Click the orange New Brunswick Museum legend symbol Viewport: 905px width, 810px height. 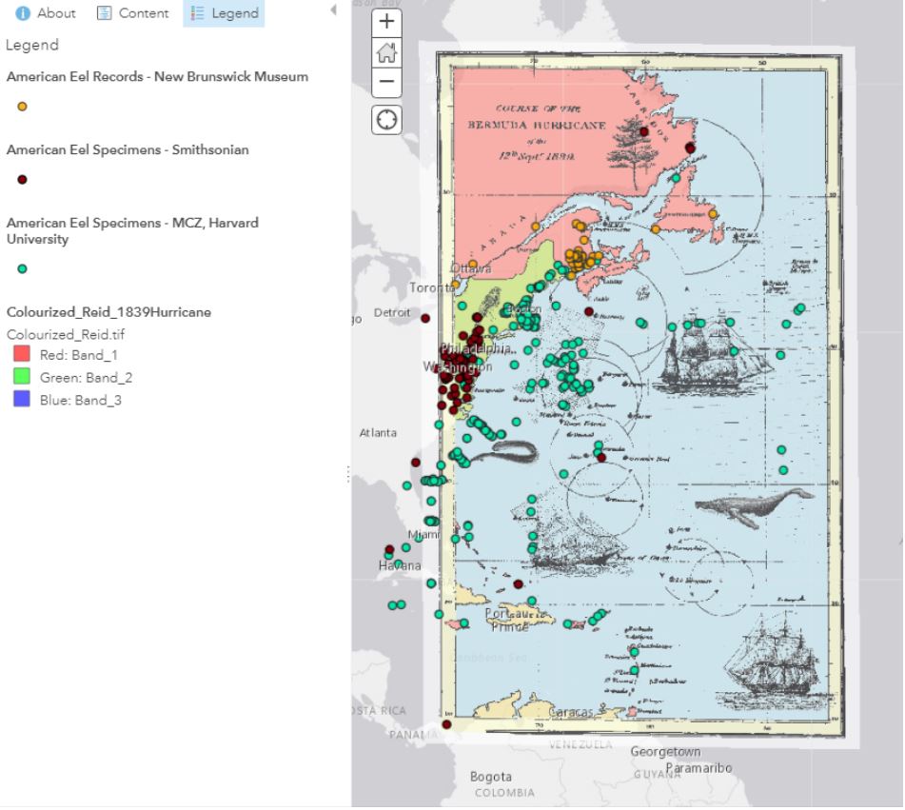[22, 108]
